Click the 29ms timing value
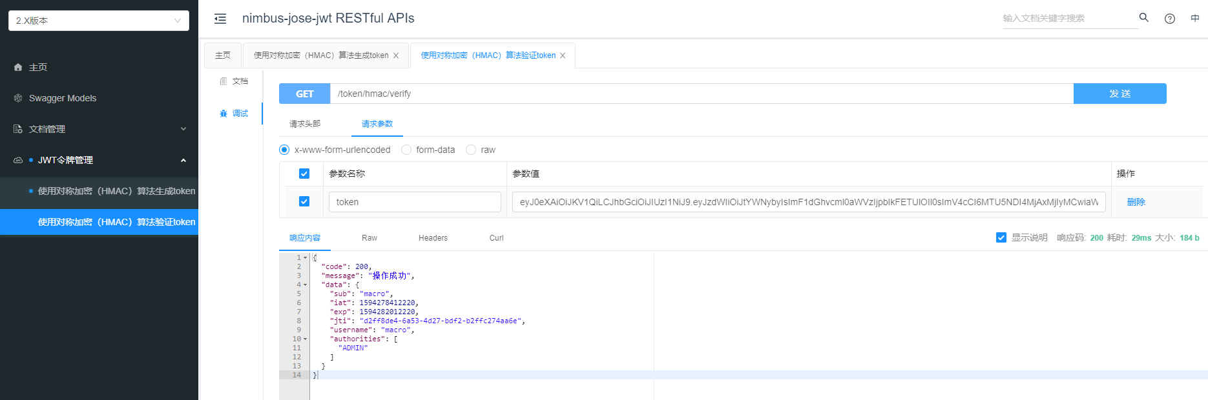 click(1141, 238)
